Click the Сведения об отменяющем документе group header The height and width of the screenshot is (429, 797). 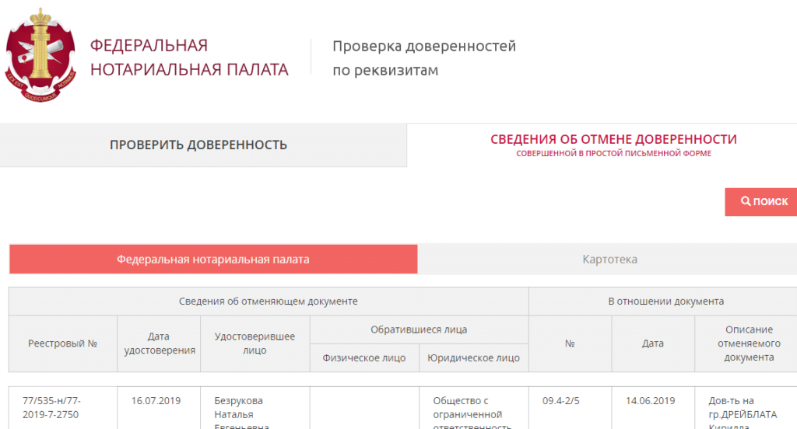pos(269,302)
